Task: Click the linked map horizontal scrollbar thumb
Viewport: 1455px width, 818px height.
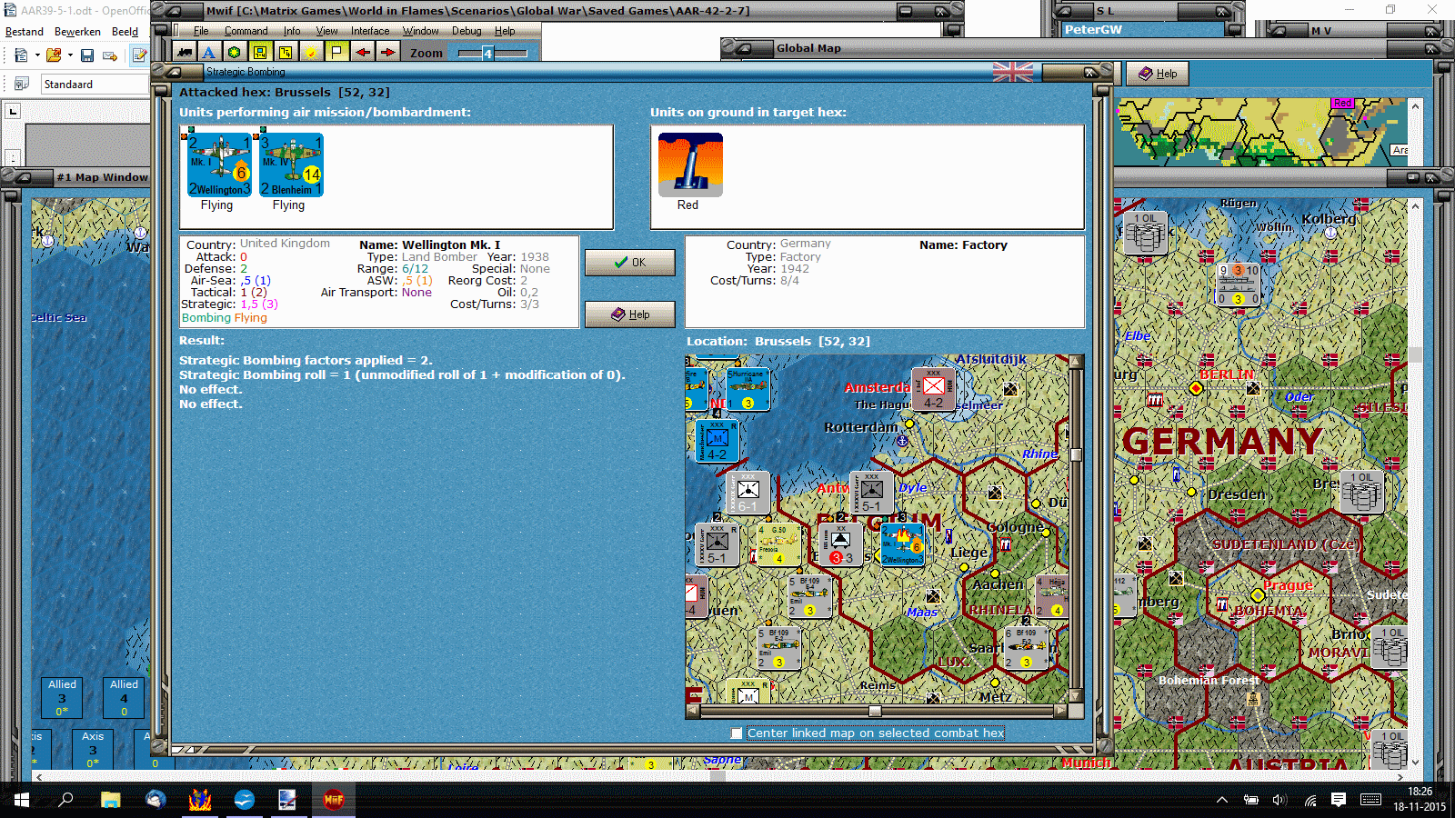Action: (x=874, y=712)
